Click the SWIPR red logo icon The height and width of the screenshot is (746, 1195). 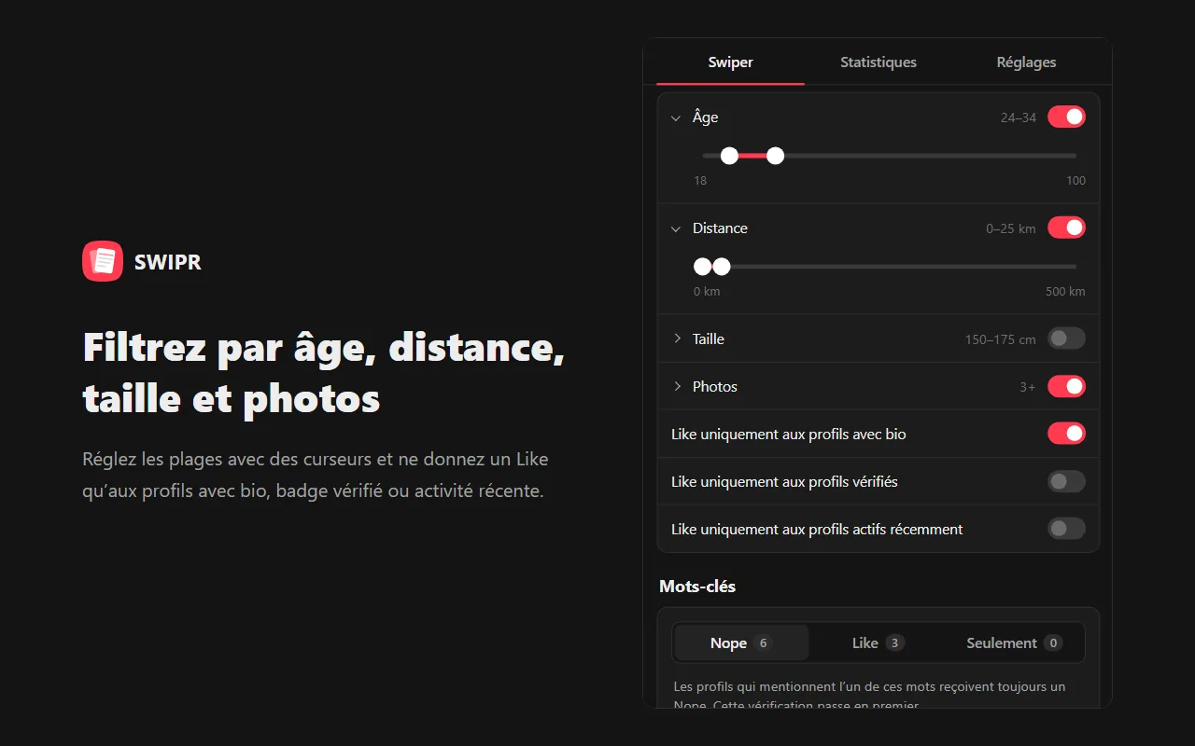tap(103, 261)
